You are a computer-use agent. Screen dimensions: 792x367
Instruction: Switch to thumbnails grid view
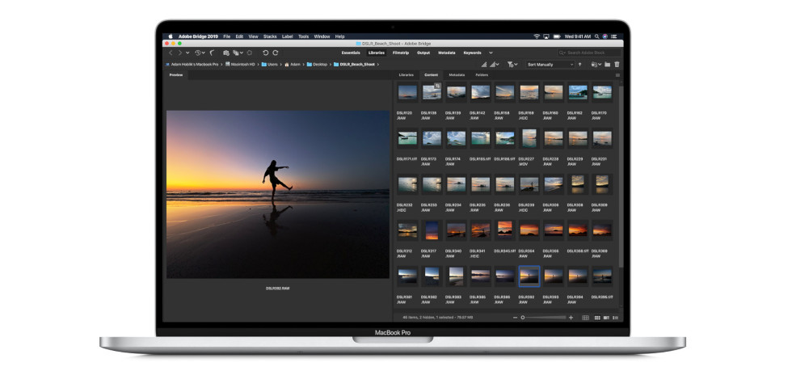click(597, 318)
